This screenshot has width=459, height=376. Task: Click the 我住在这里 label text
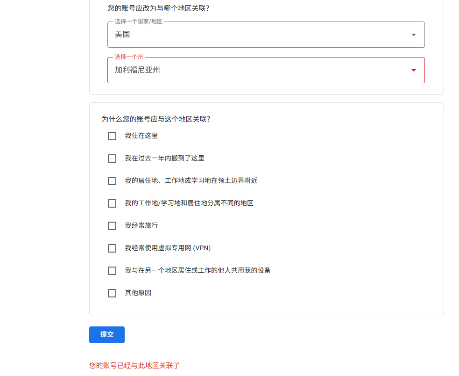141,136
